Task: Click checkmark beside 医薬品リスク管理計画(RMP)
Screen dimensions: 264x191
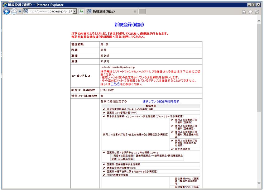Action: [104, 112]
